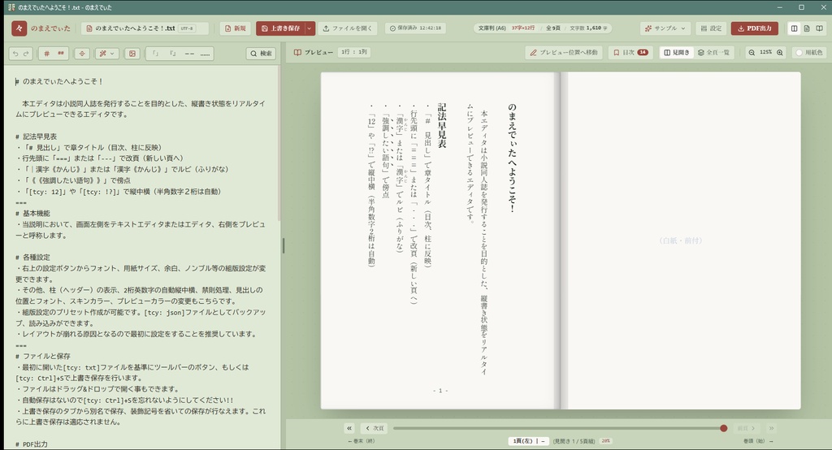
Task: Create a new file with 新規
Action: click(x=235, y=28)
